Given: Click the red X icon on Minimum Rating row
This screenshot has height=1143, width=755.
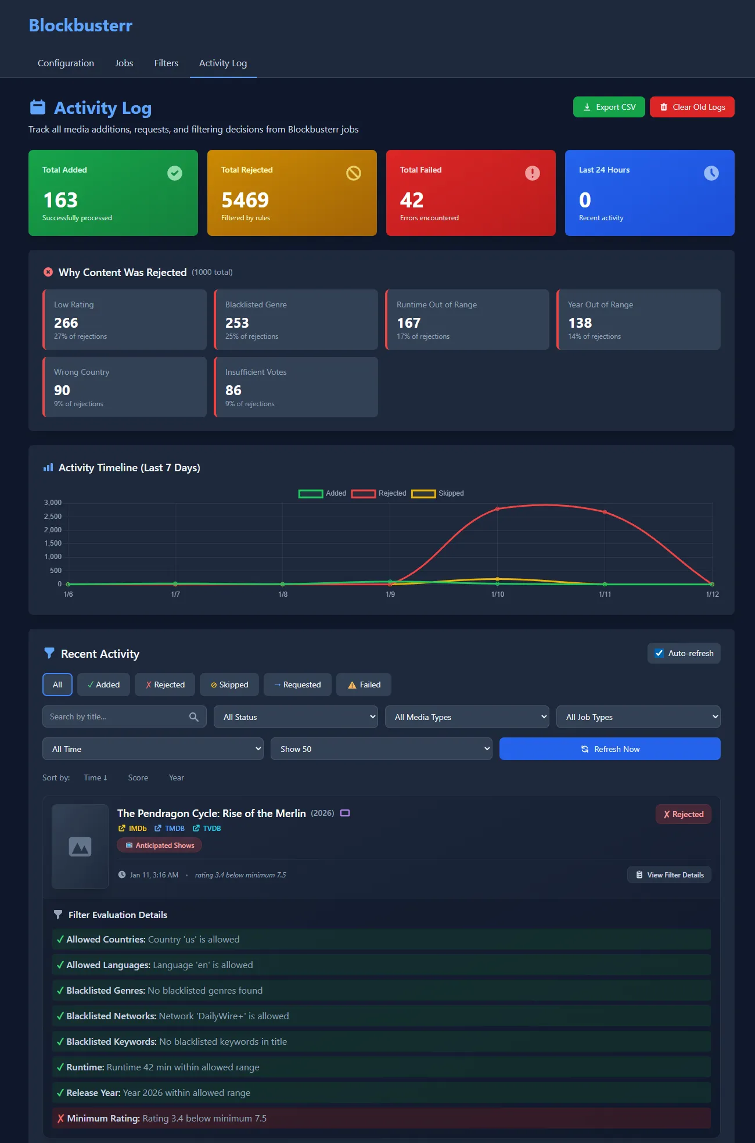Looking at the screenshot, I should 60,1118.
